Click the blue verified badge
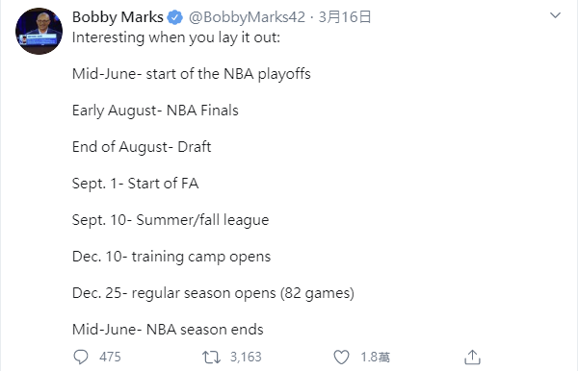Screen dimensions: 578x371 point(175,17)
